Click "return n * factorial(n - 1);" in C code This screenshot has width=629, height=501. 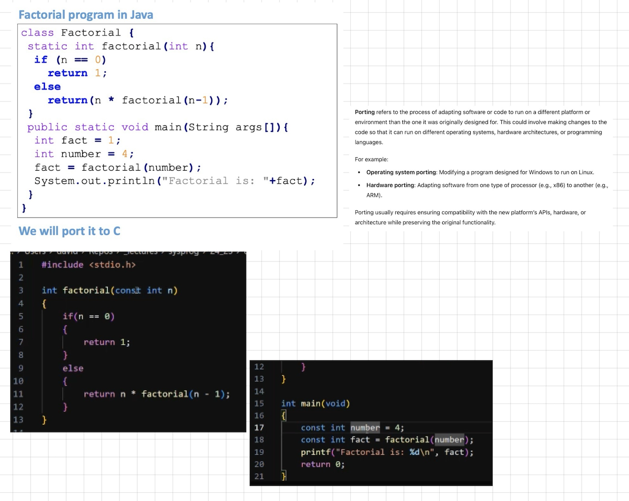point(157,394)
